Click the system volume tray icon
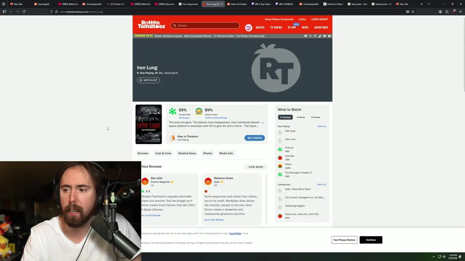The width and height of the screenshot is (465, 261). click(x=444, y=257)
